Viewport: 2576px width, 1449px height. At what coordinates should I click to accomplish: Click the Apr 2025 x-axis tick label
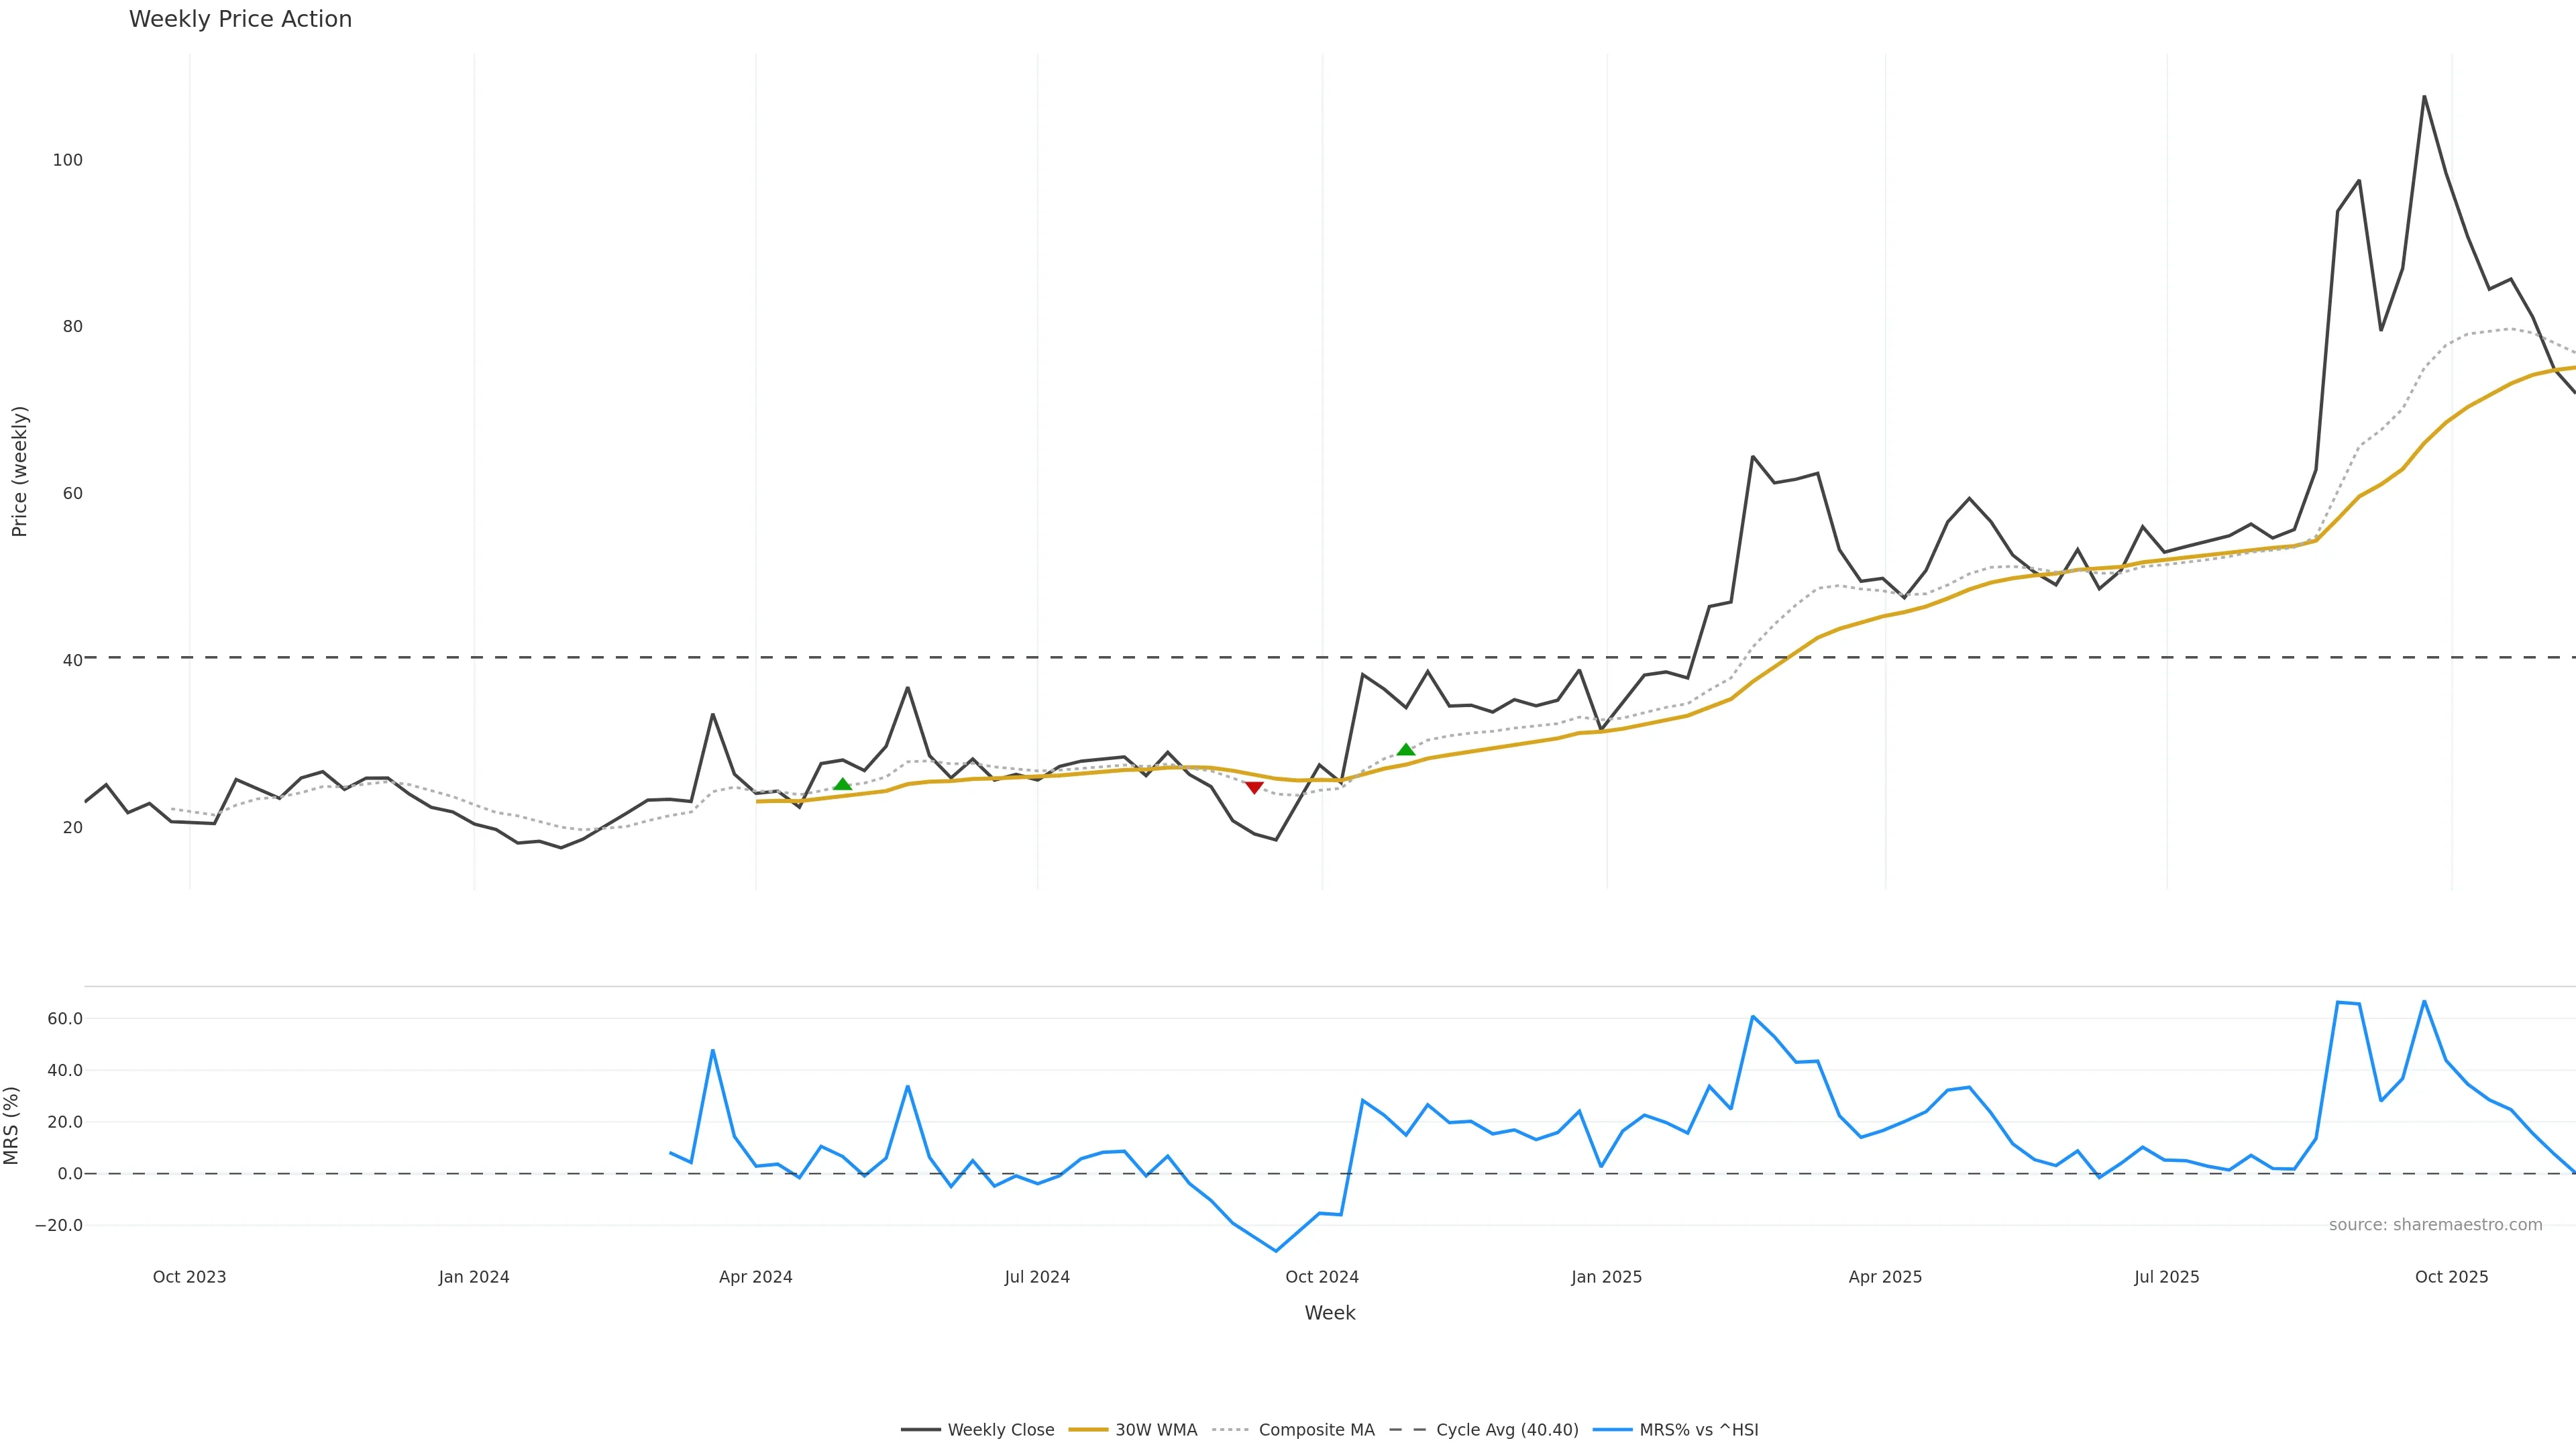click(1885, 1277)
